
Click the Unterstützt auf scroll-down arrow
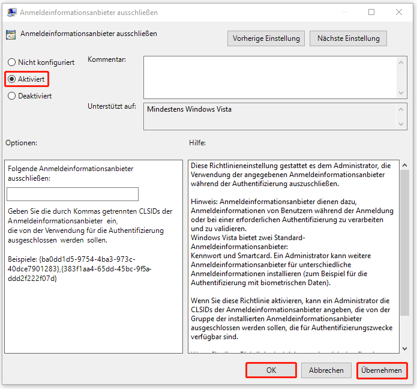(401, 124)
